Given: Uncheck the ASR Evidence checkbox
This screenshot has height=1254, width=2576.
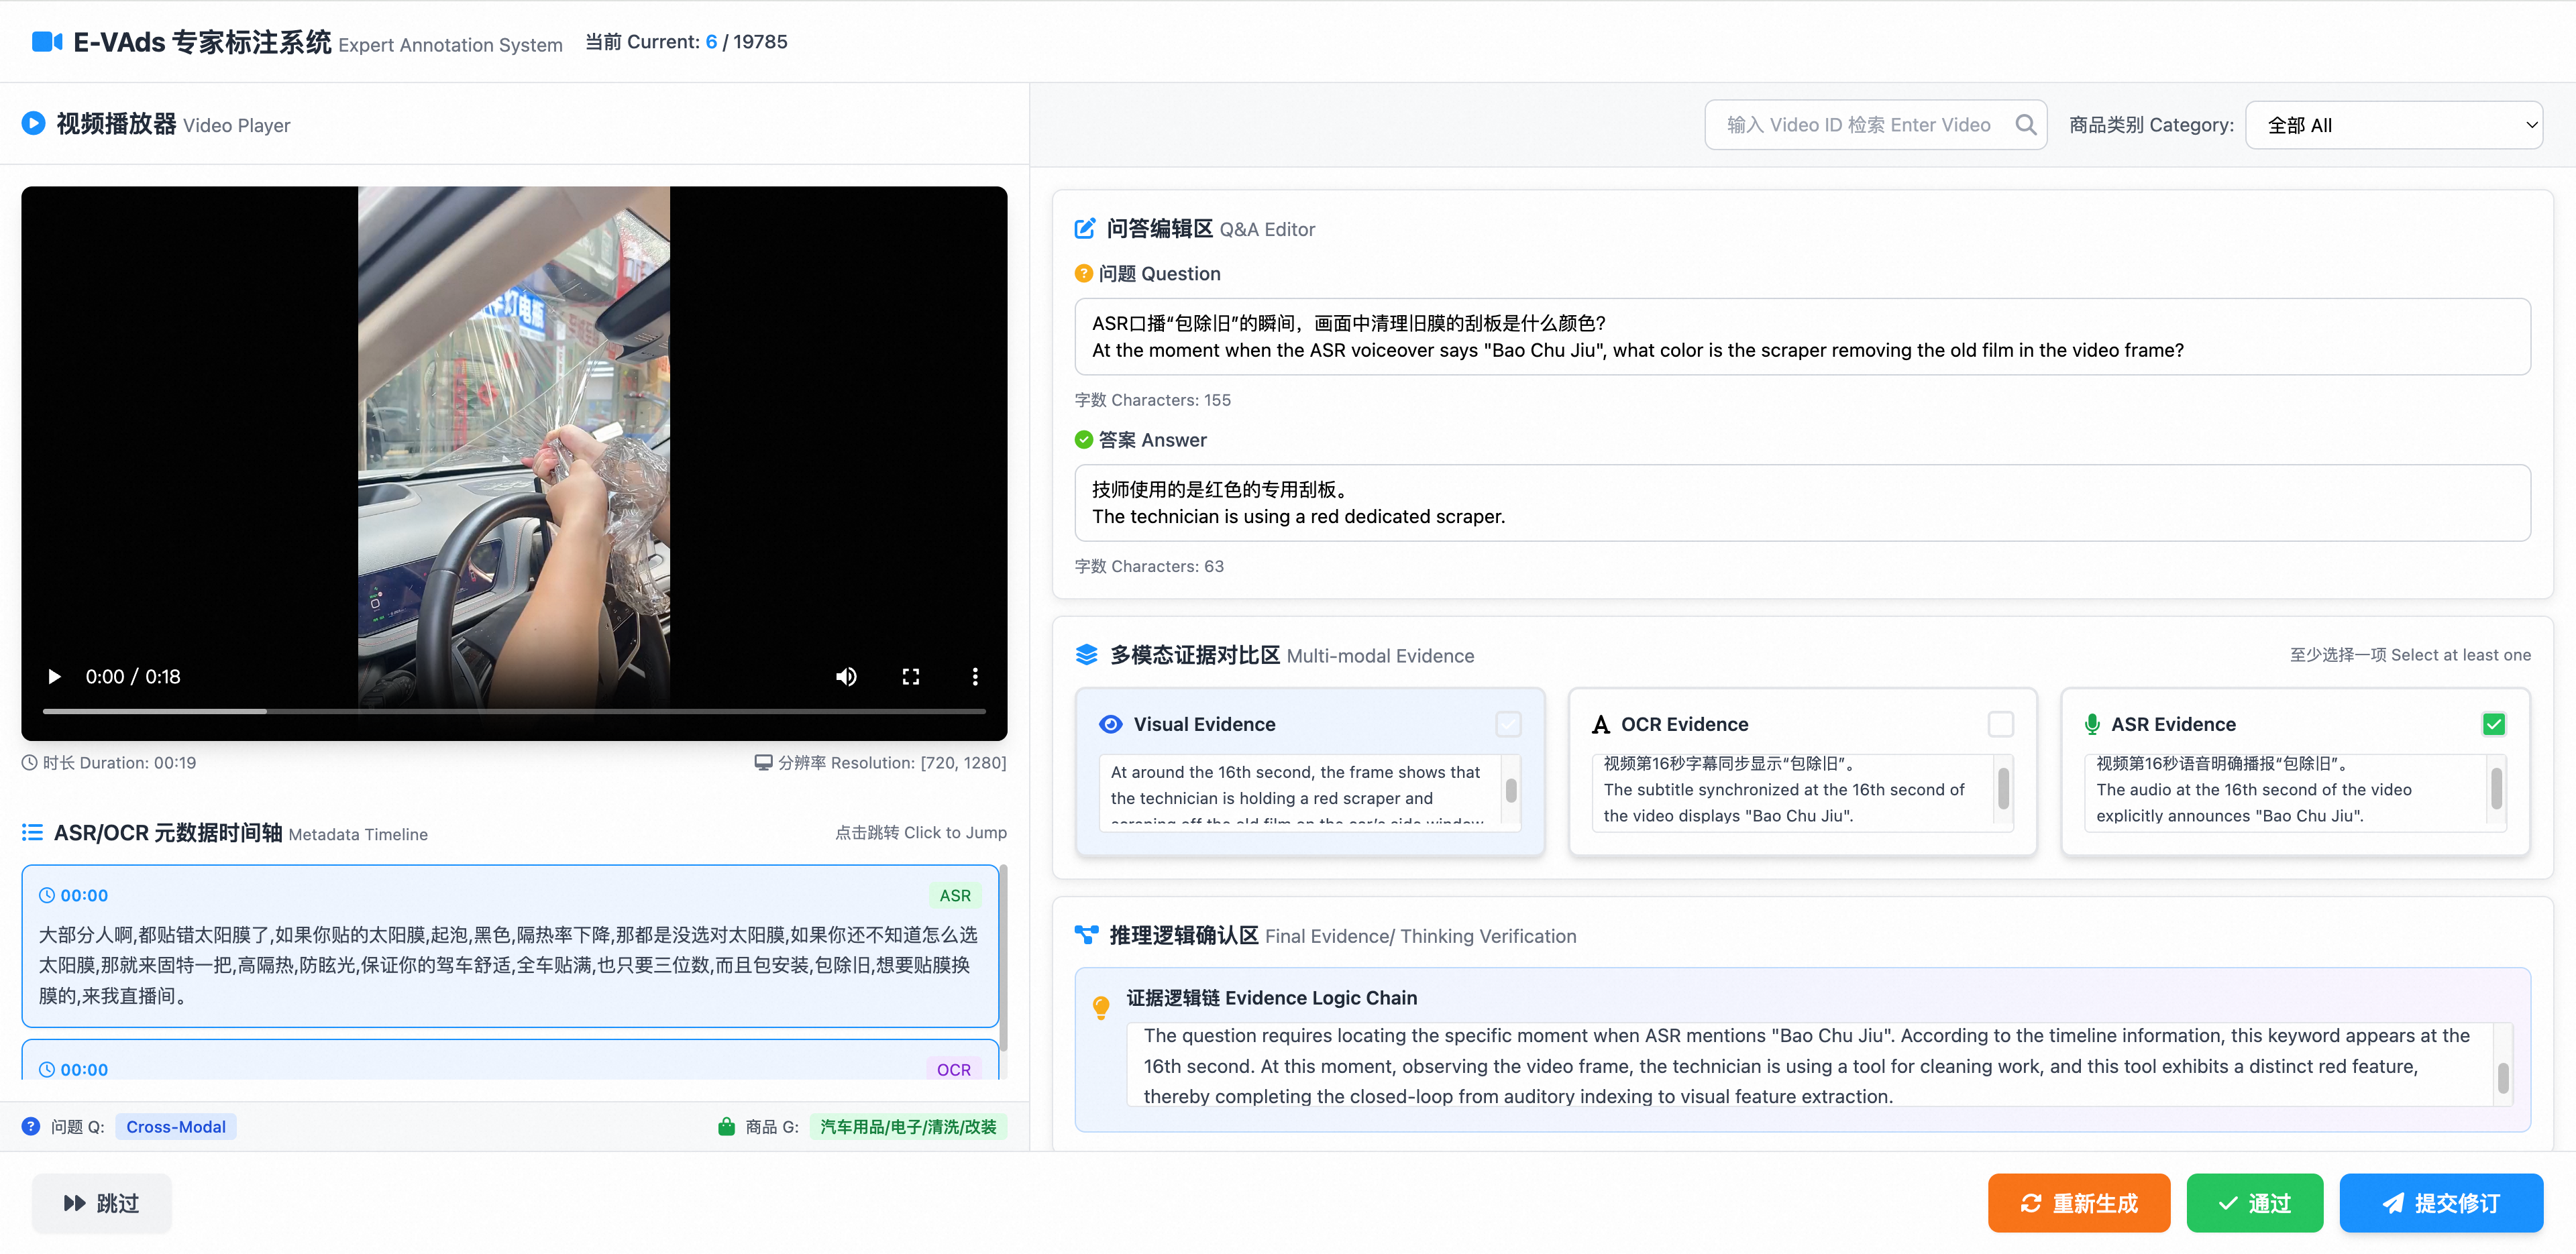Looking at the screenshot, I should click(x=2493, y=724).
